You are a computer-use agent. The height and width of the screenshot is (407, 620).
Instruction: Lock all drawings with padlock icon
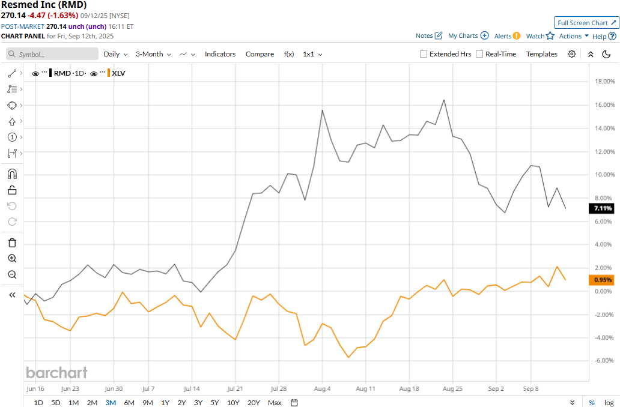[x=12, y=190]
